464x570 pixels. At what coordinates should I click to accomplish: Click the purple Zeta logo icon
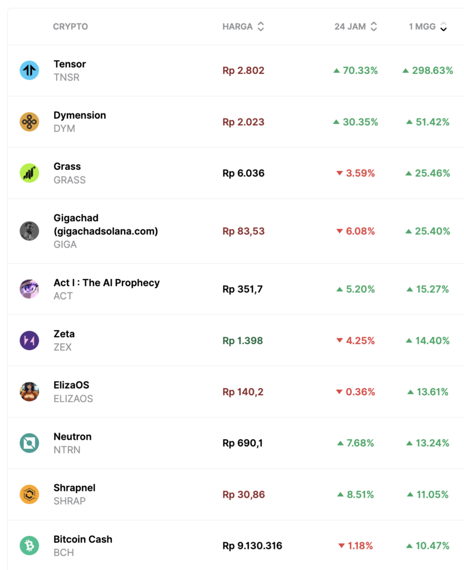click(30, 341)
